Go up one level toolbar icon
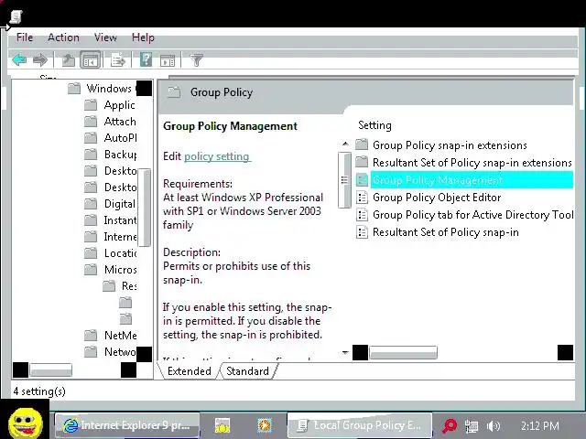Viewport: 586px width, 439px height. [68, 59]
